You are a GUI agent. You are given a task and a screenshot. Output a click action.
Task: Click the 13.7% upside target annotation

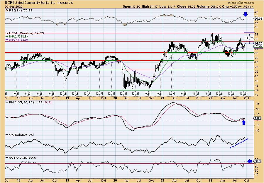point(249,38)
